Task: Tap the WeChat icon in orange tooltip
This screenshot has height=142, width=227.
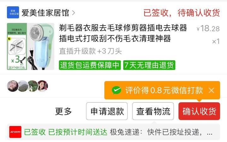Action: (x=116, y=90)
